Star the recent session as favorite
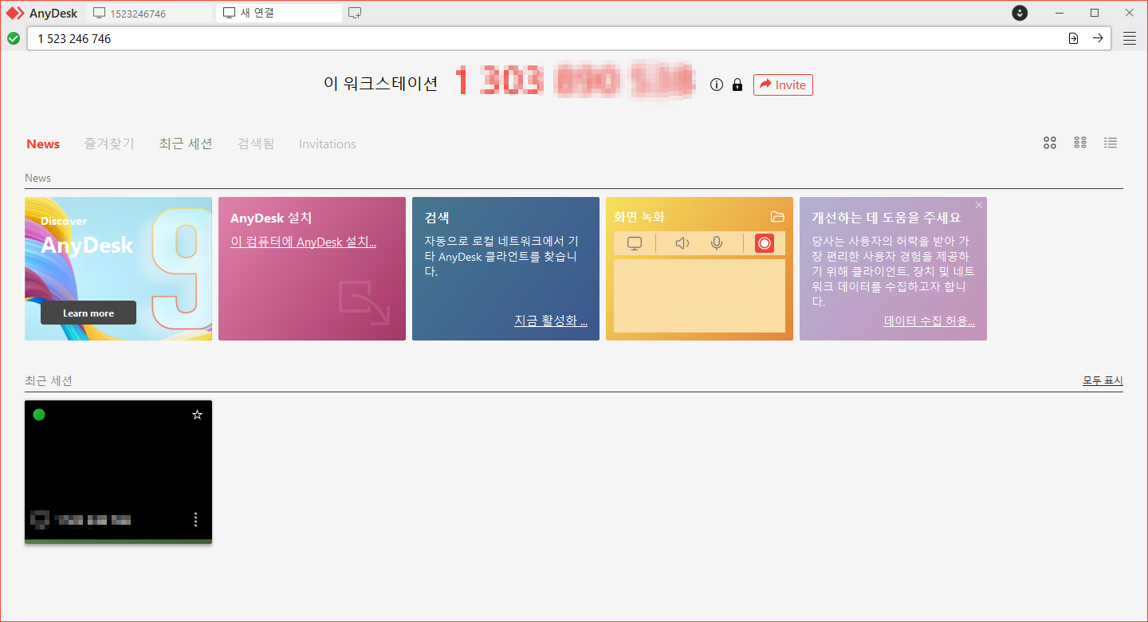This screenshot has width=1148, height=622. pyautogui.click(x=197, y=414)
